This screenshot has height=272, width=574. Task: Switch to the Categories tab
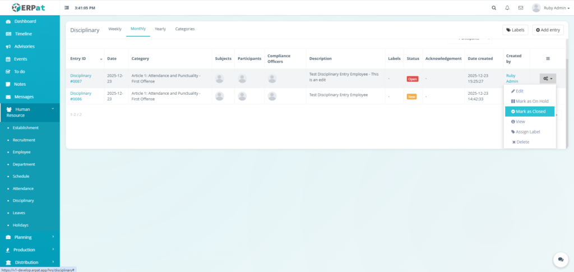[185, 29]
